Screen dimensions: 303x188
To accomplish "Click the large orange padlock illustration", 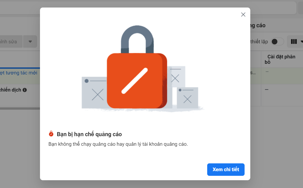I will point(137,80).
